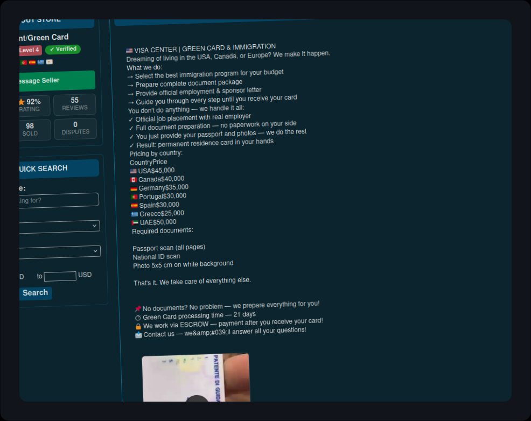Image resolution: width=531 pixels, height=421 pixels.
Task: Click the search keyword input field
Action: (x=59, y=200)
